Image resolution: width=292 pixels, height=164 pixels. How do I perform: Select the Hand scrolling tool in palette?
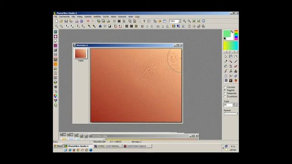(236, 56)
